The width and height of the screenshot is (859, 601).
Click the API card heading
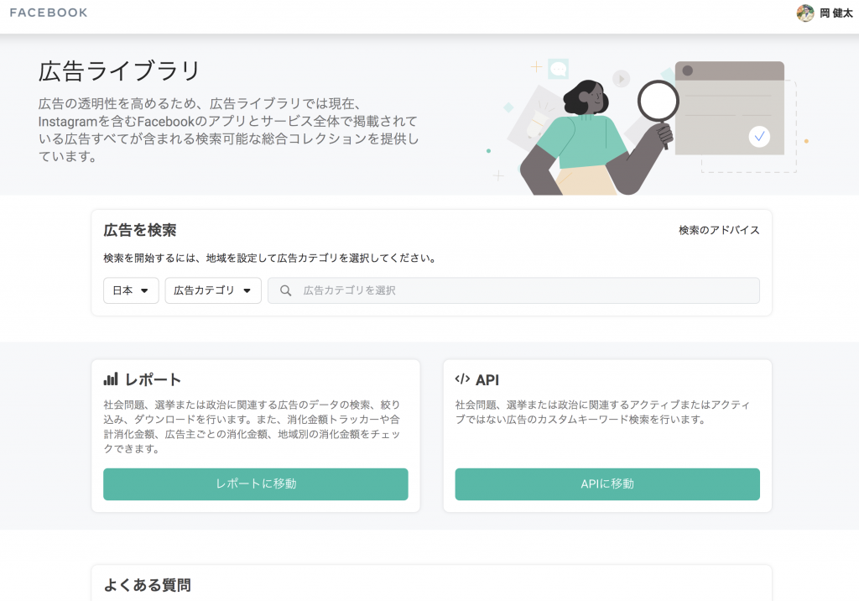pyautogui.click(x=487, y=380)
